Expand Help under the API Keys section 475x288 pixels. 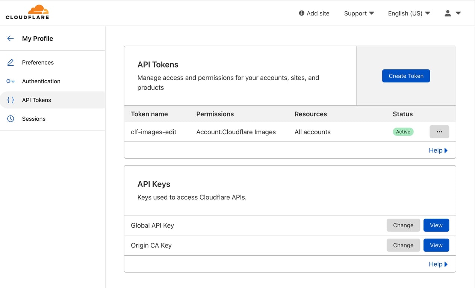pos(438,264)
